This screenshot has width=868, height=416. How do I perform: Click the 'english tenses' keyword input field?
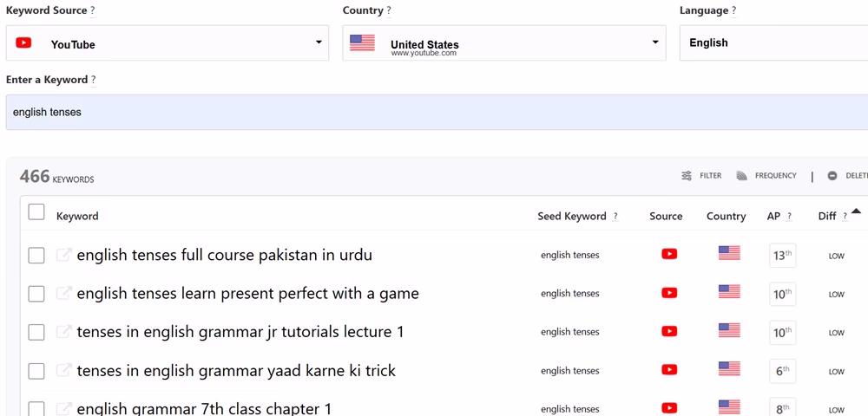pyautogui.click(x=434, y=112)
